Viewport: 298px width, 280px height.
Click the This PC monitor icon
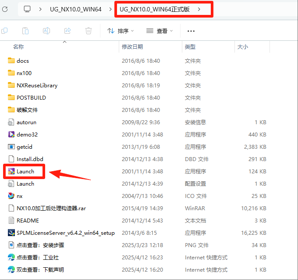27,9
